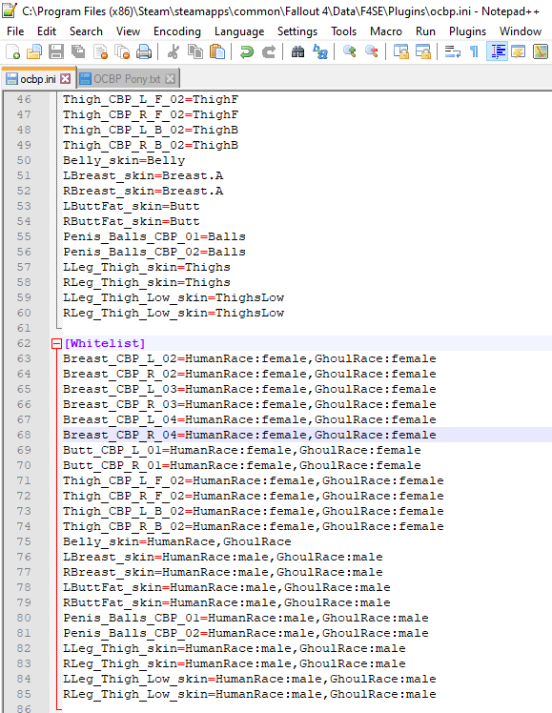Screen dimensions: 552x713
Task: Click the [Whitelist] section header text
Action: coord(105,343)
